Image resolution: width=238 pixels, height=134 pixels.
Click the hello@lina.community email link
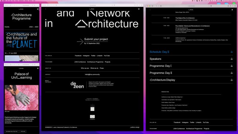click(x=92, y=74)
